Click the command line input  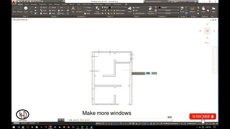pyautogui.click(x=118, y=120)
